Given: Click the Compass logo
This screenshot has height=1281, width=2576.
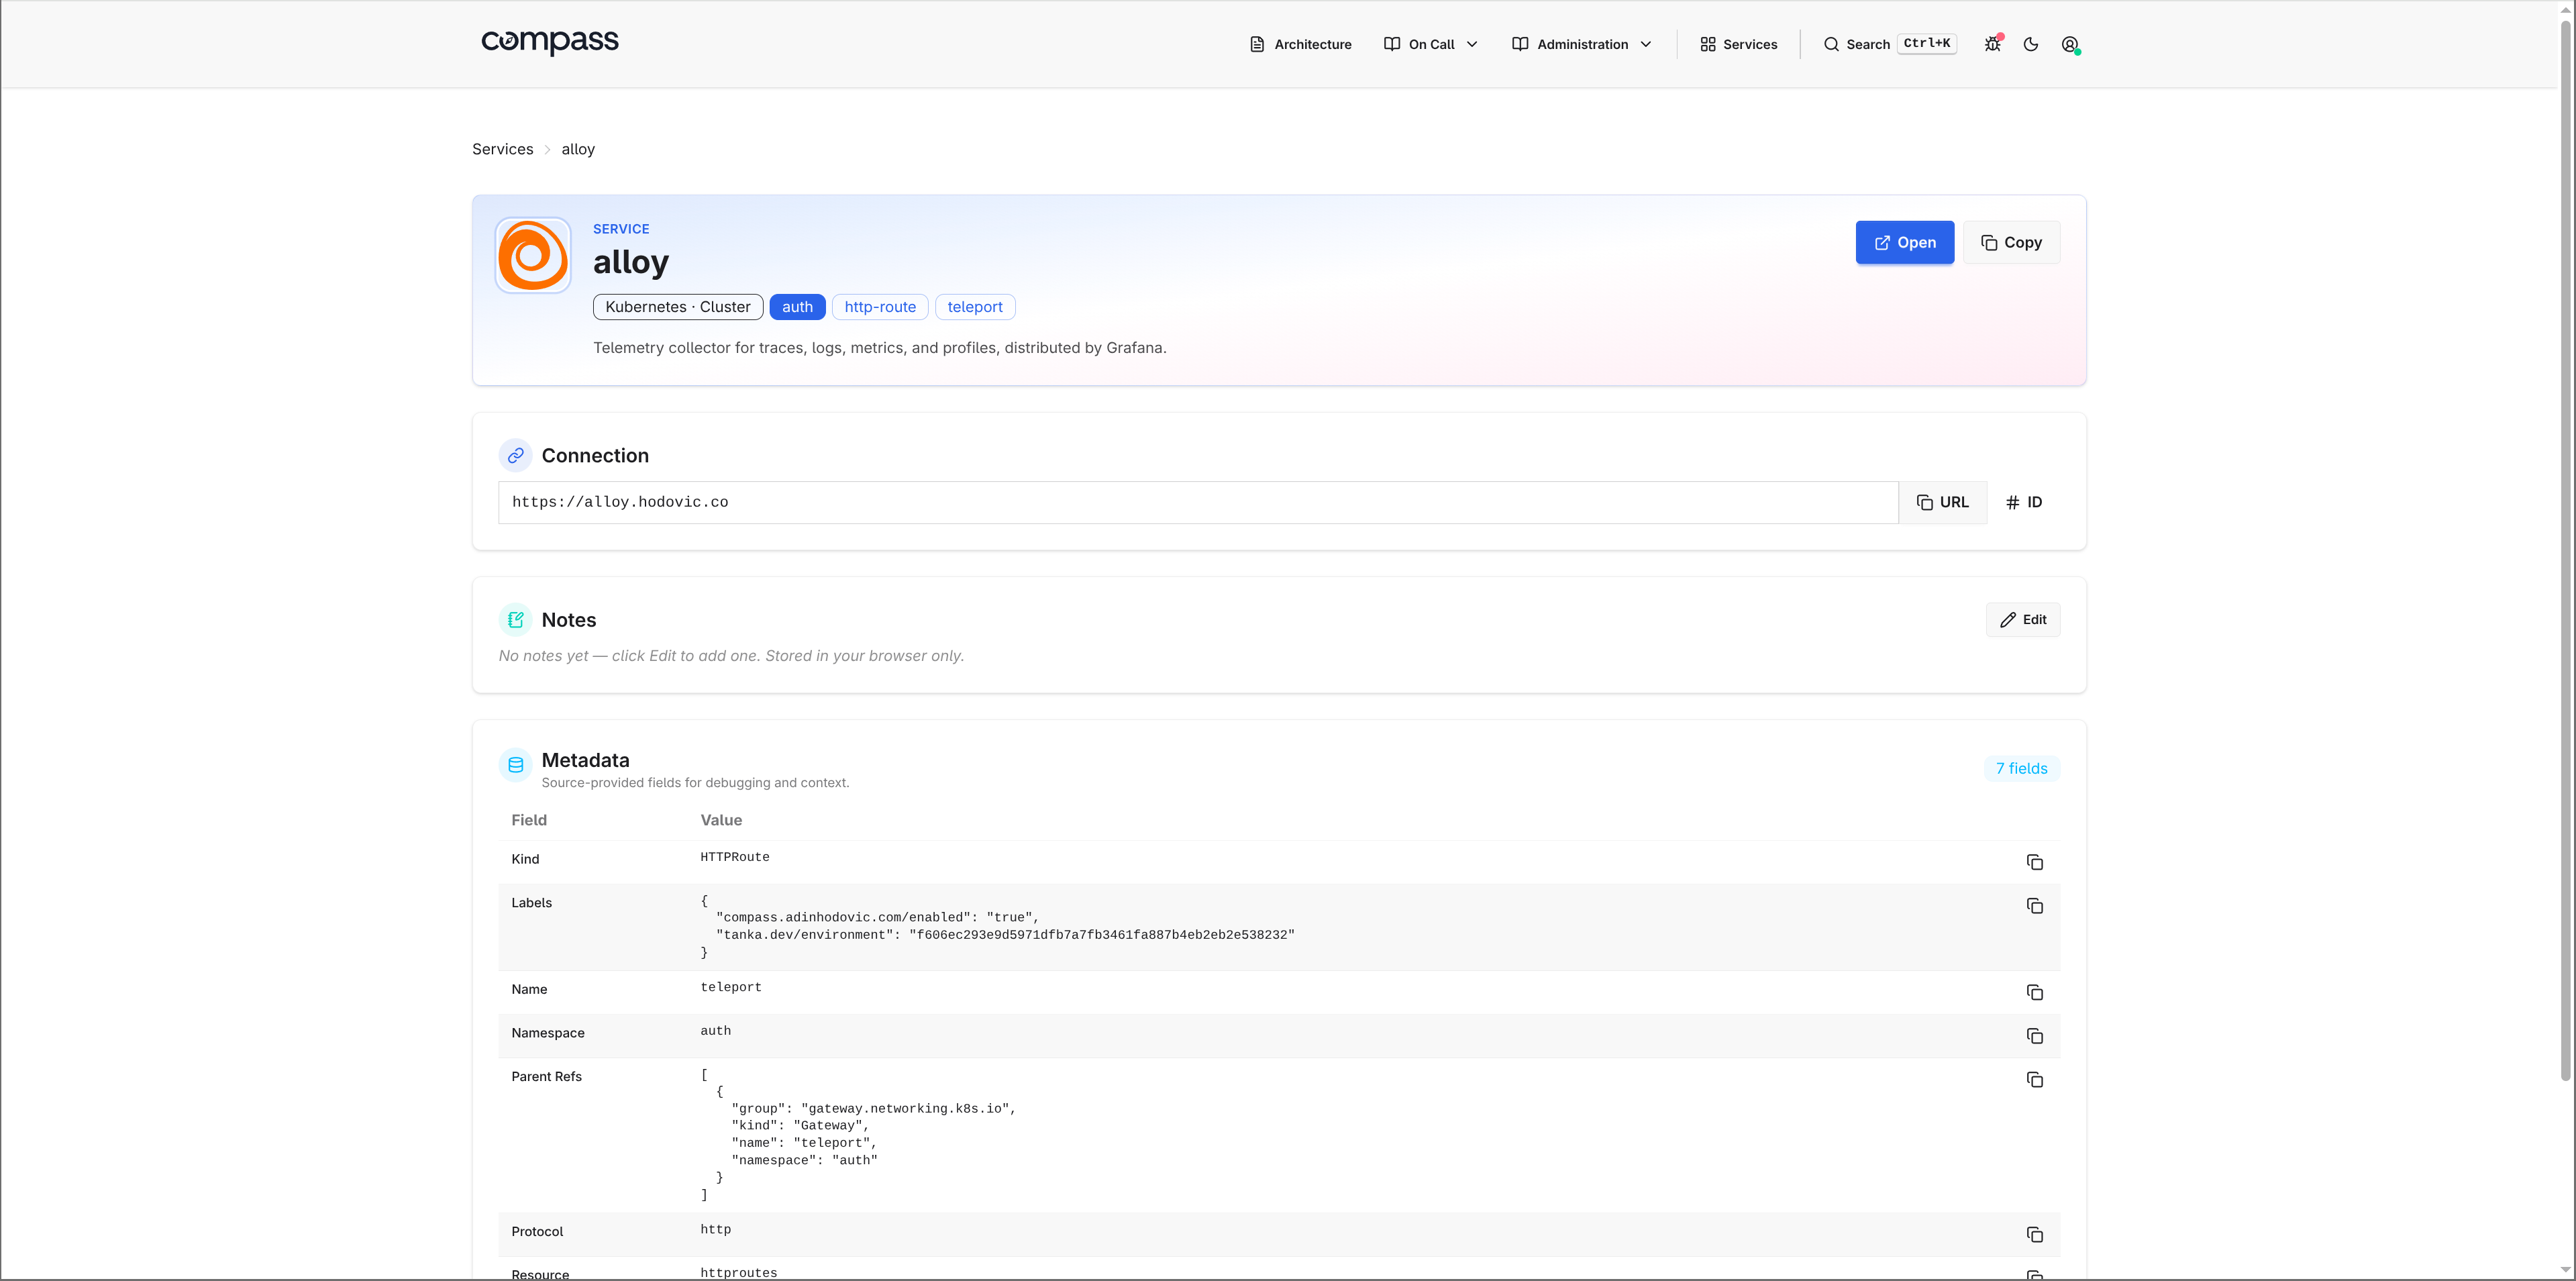Looking at the screenshot, I should coord(550,42).
